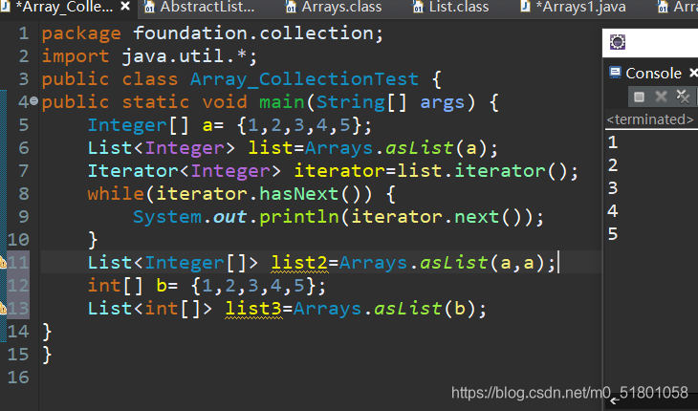The image size is (698, 411).
Task: Open the AbstractList... editor tab
Action: coord(207,7)
